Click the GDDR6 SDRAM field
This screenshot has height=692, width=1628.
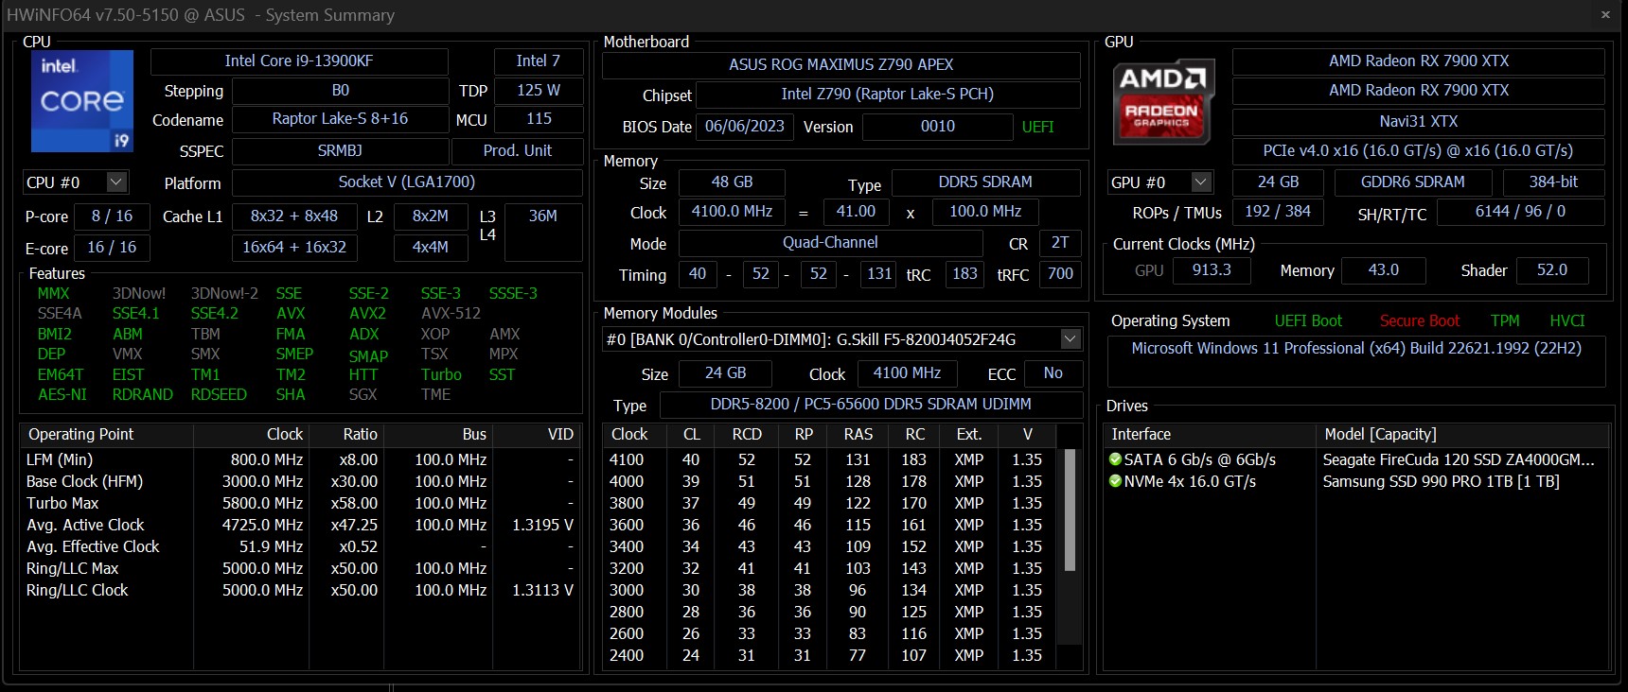1412,182
